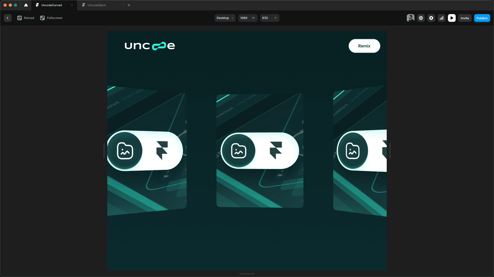494x277 pixels.
Task: Select the right carousel card
Action: pyautogui.click(x=360, y=151)
